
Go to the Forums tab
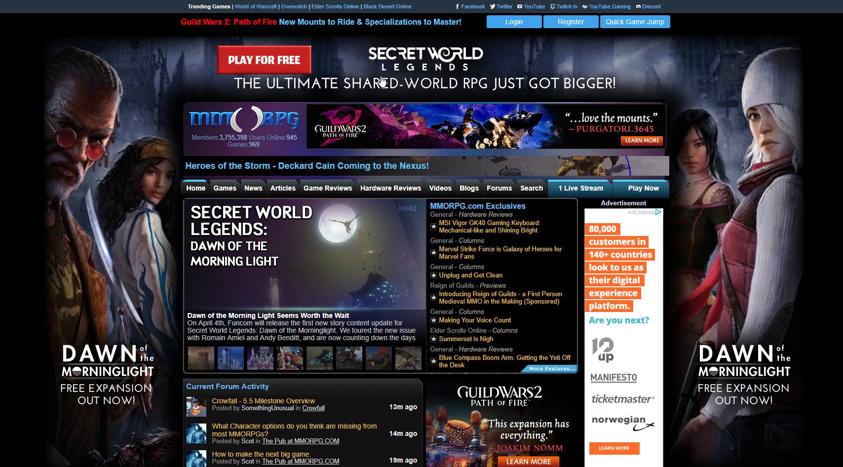pyautogui.click(x=499, y=188)
